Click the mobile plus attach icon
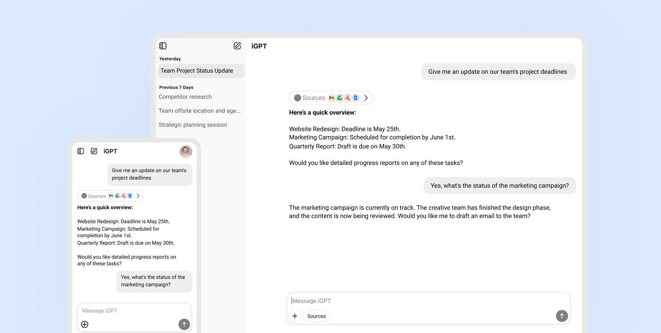 [x=85, y=324]
